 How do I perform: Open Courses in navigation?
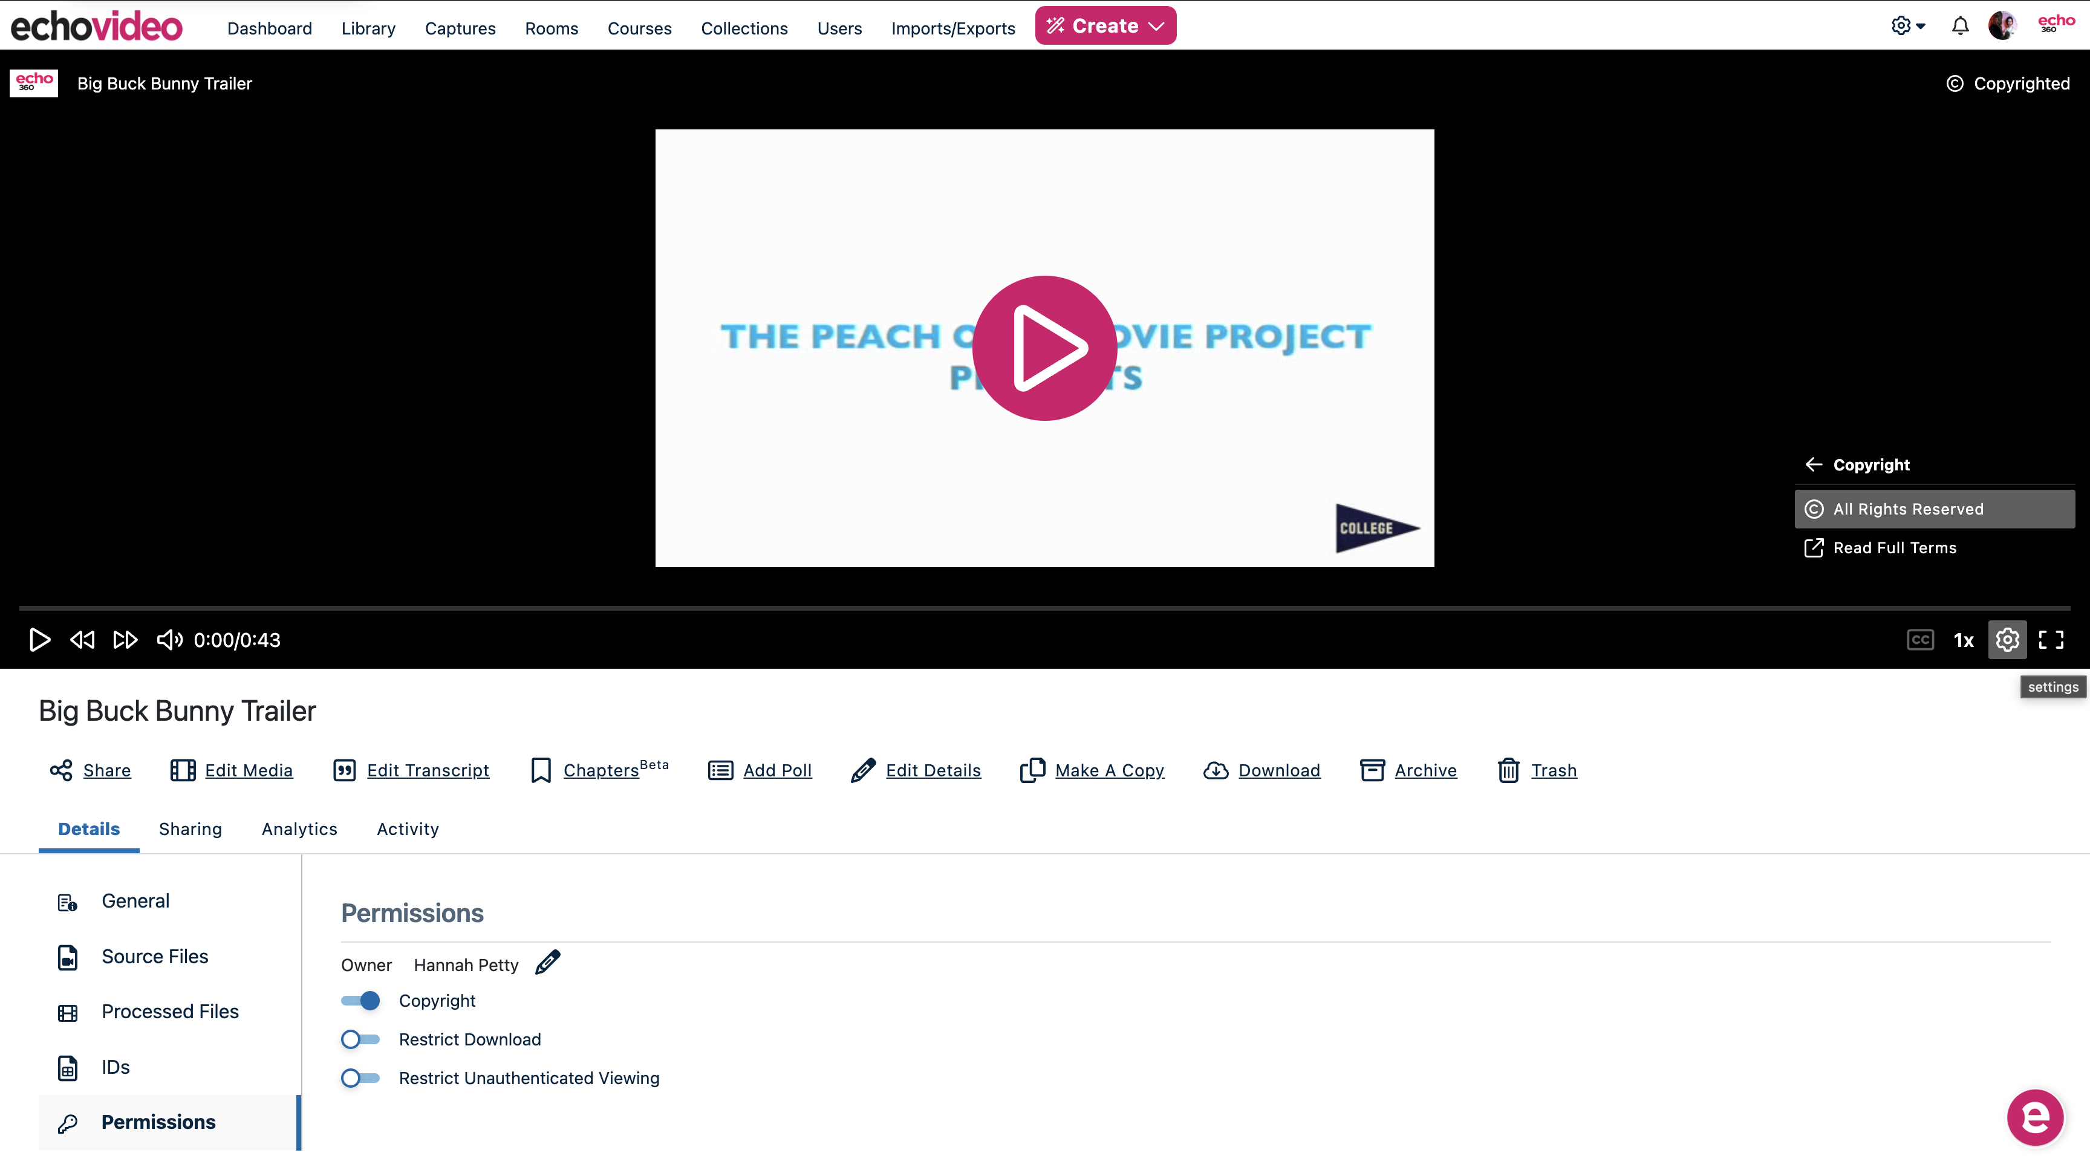pyautogui.click(x=639, y=28)
